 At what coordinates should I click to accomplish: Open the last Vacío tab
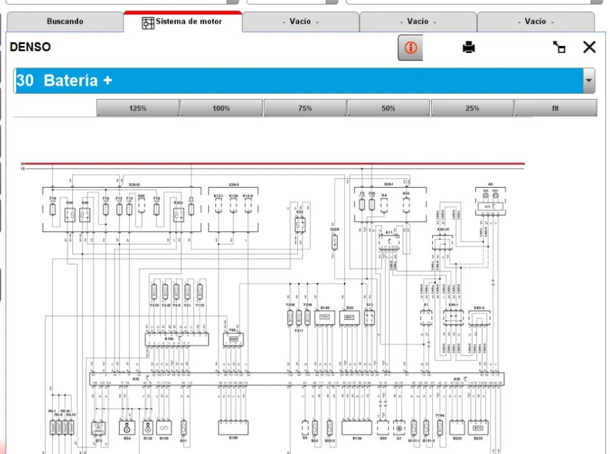[x=535, y=21]
